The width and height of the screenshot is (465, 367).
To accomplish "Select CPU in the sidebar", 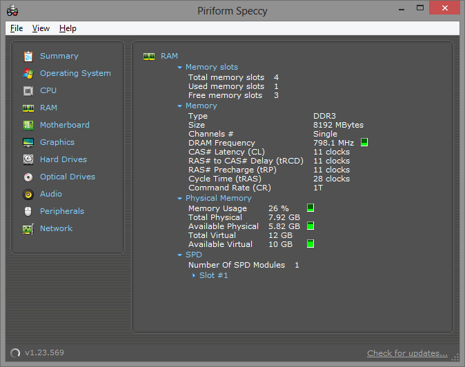I will click(48, 90).
